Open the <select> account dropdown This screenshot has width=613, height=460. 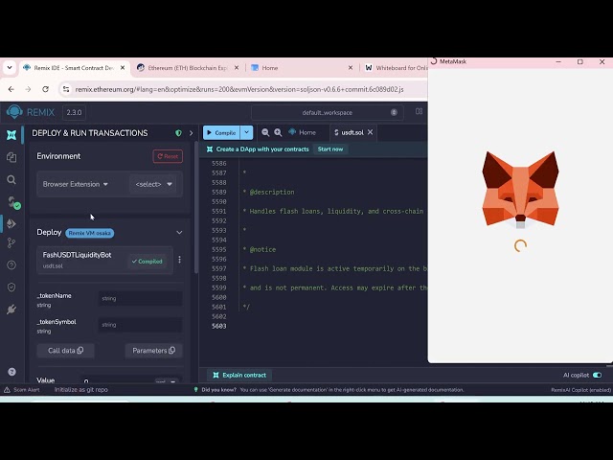154,184
